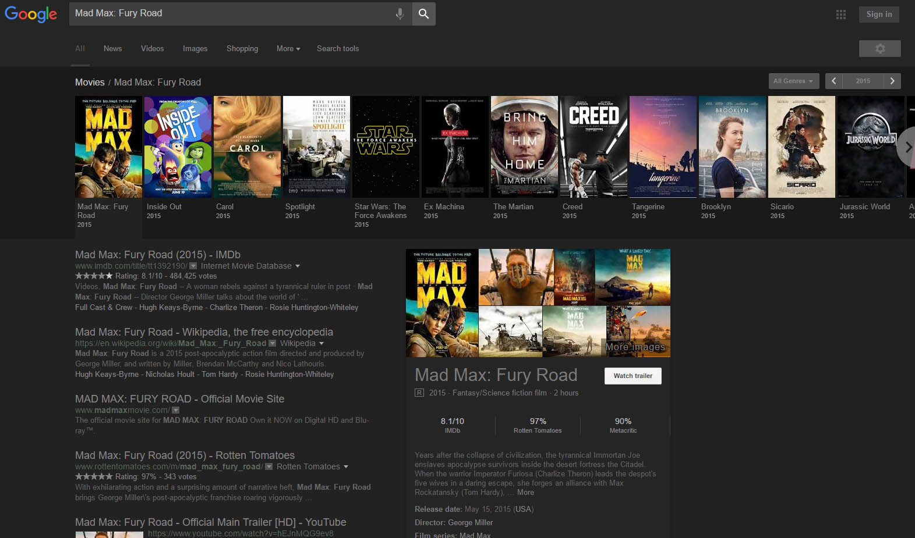Open dropdown arrow next to madmaxmovie.com URL
915x538 pixels.
click(176, 410)
